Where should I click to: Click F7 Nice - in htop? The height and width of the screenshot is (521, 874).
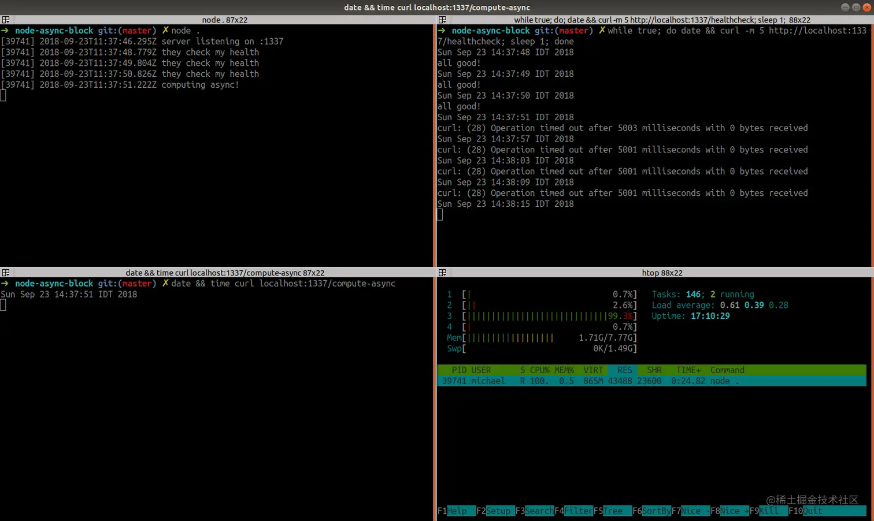(x=691, y=511)
